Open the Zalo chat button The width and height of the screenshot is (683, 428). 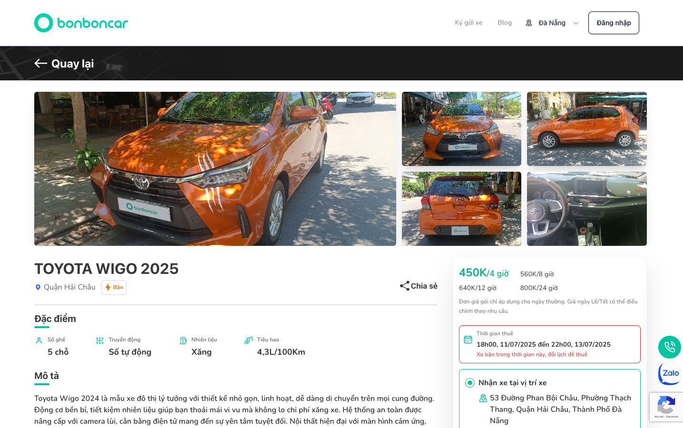point(670,374)
